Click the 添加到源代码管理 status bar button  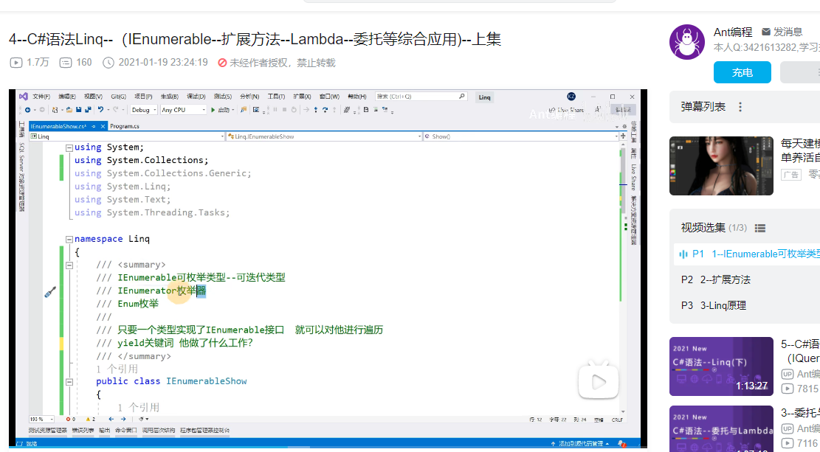coord(581,444)
